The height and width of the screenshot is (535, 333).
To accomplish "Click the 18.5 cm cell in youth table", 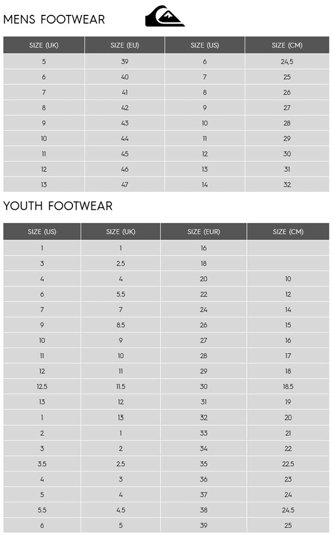I will pyautogui.click(x=288, y=386).
